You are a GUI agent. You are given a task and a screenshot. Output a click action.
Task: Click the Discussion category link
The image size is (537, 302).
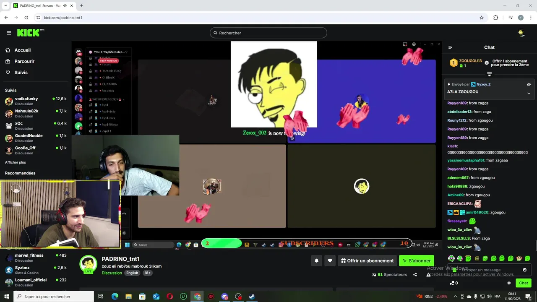pyautogui.click(x=112, y=273)
